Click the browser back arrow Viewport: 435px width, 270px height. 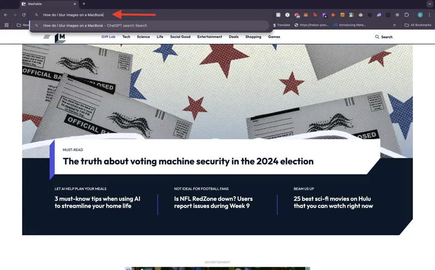pos(5,15)
